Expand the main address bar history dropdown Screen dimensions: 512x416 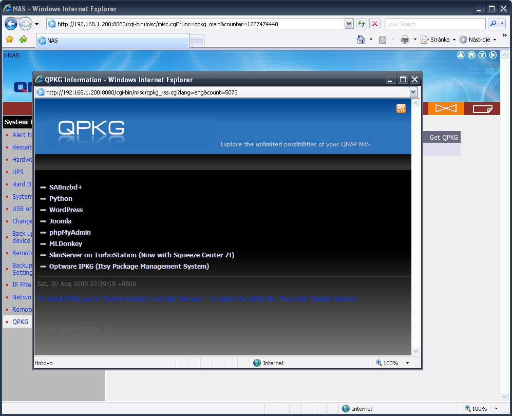click(x=349, y=24)
